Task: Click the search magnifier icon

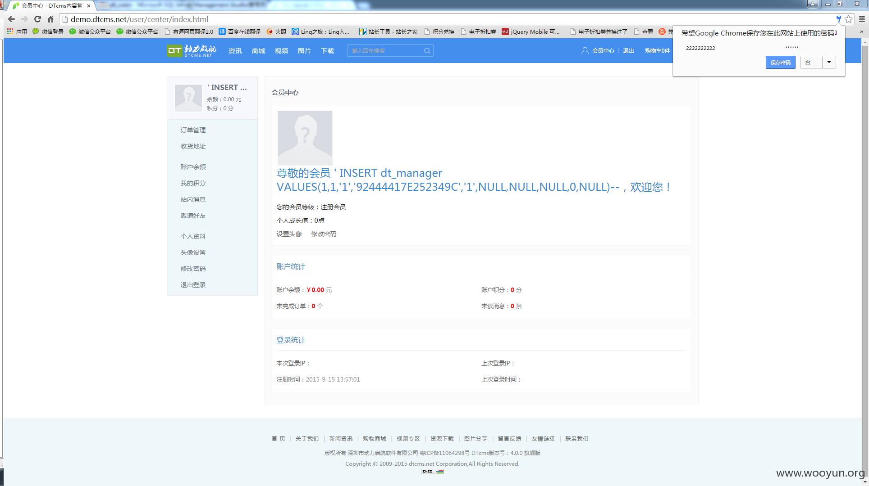Action: 427,51
